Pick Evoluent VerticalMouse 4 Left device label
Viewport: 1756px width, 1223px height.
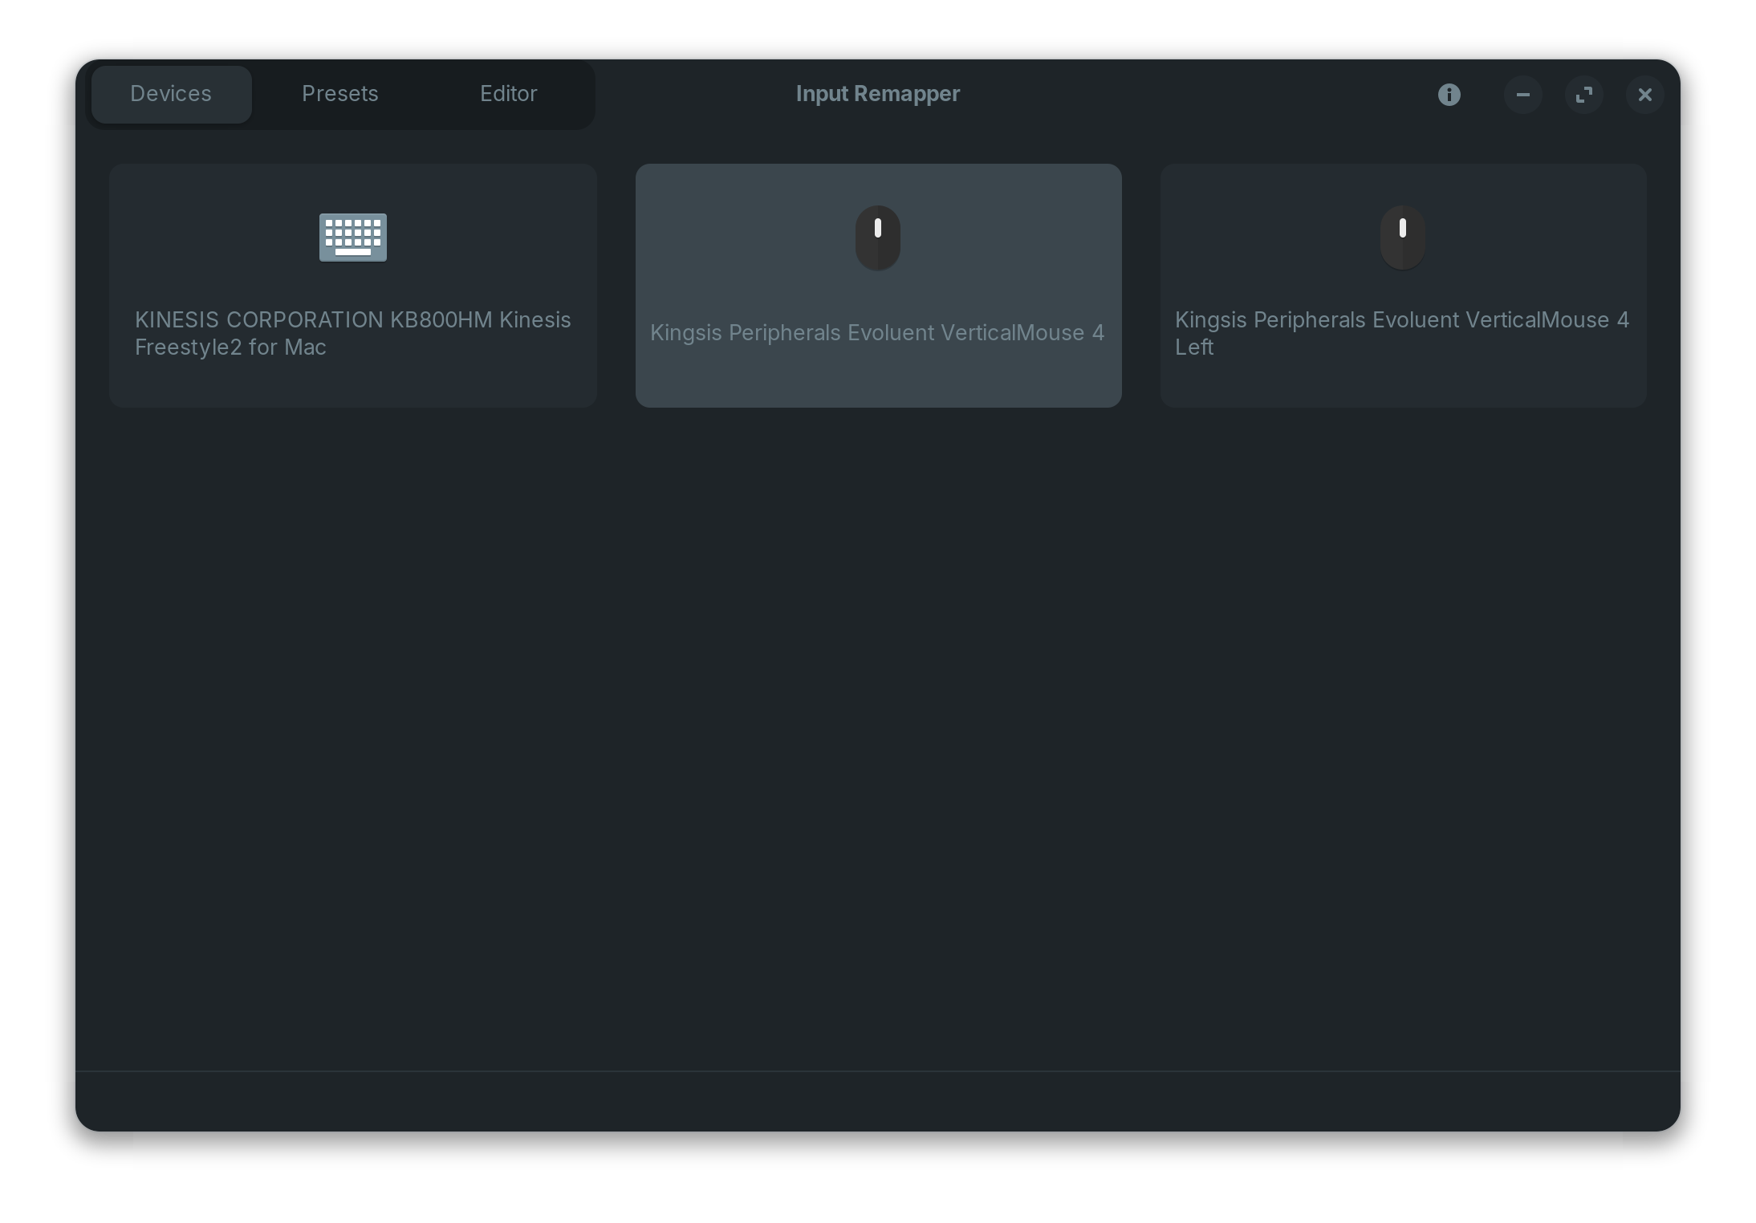point(1401,333)
